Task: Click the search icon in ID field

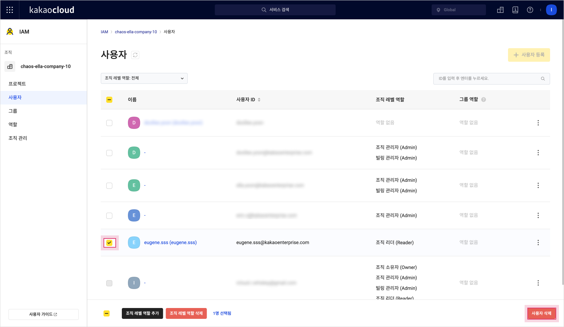Action: coord(543,79)
